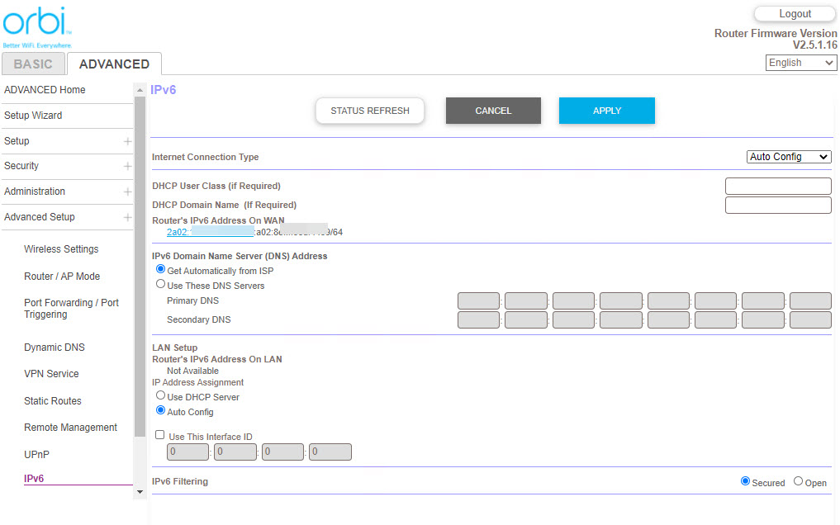Screen dimensions: 840x525
Task: Click the first Interface ID field
Action: point(187,452)
